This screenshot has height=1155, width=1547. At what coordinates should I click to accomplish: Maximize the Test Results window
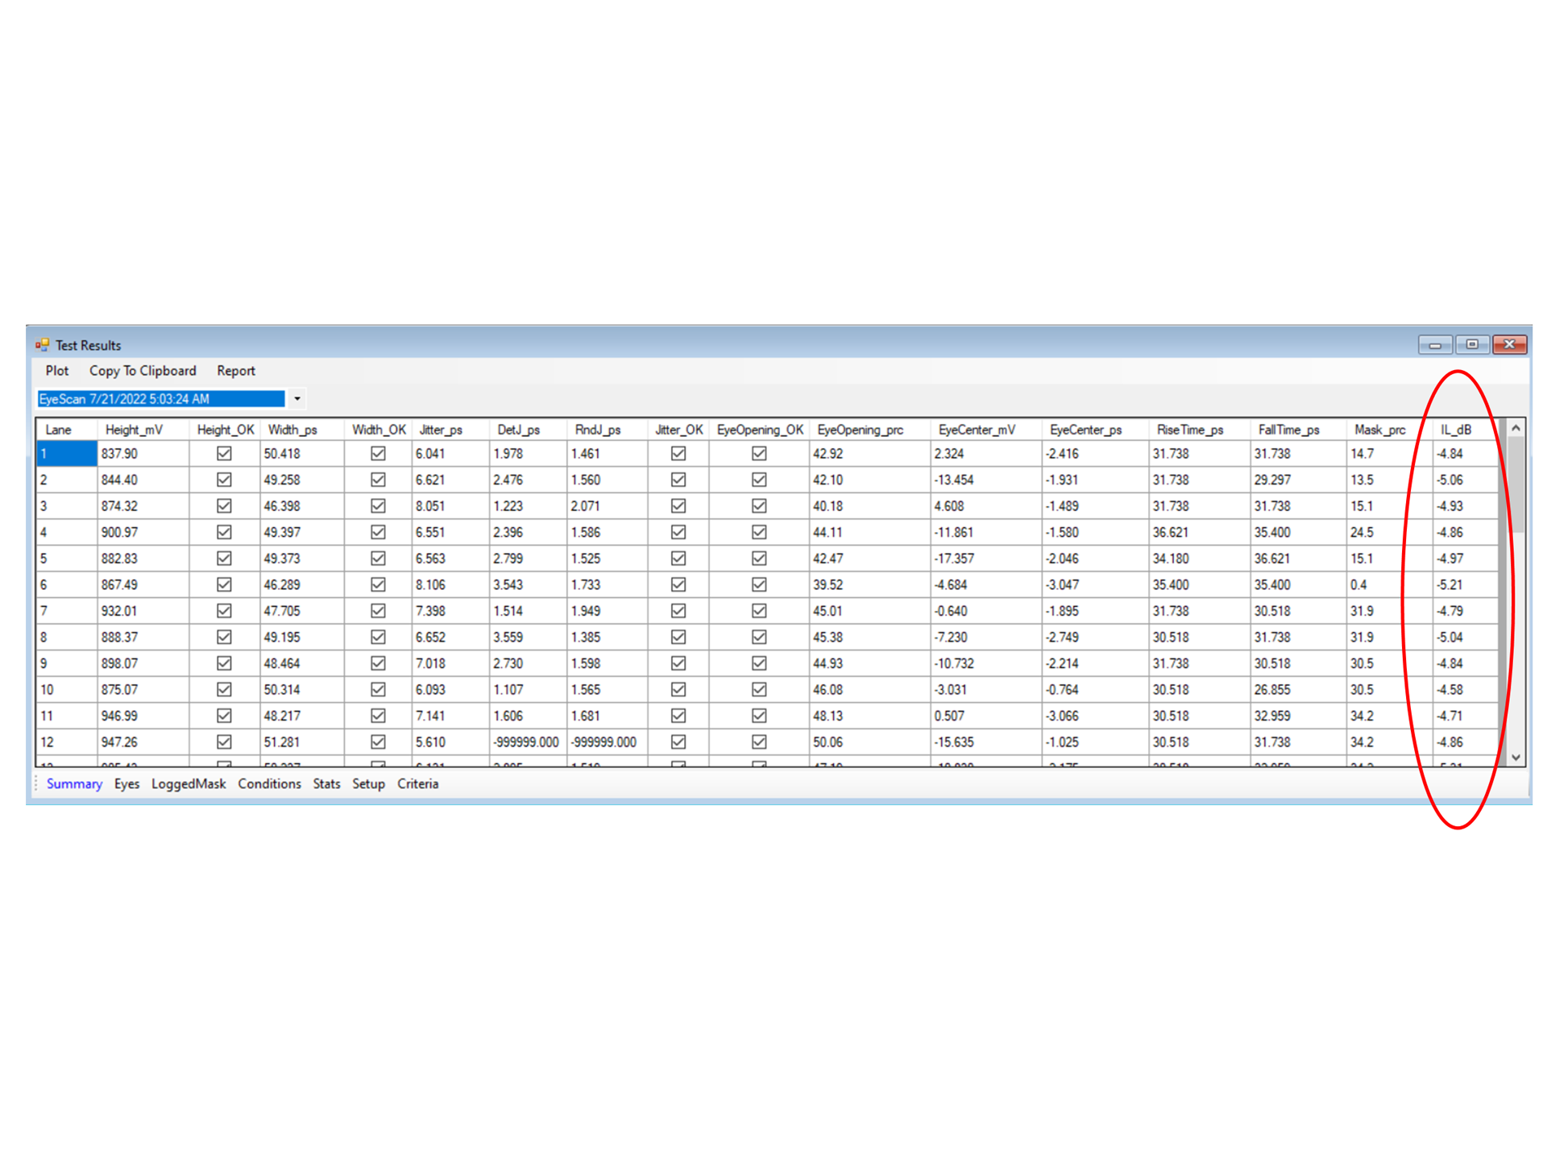[x=1471, y=345]
